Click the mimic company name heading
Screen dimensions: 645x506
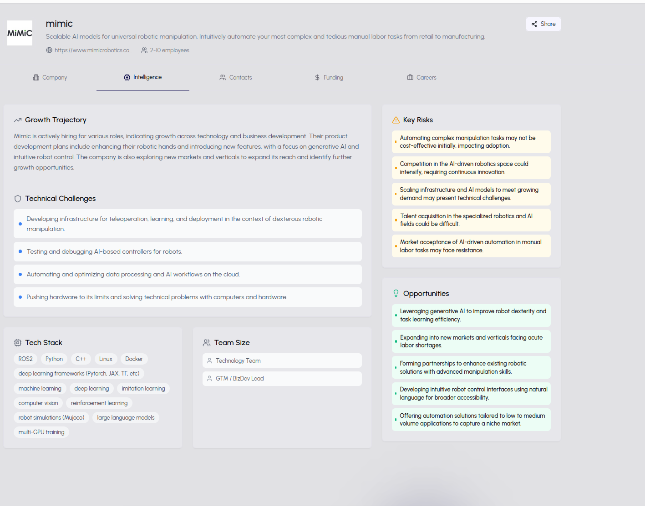click(x=59, y=24)
